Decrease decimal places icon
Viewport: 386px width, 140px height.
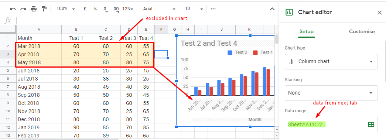[105, 9]
